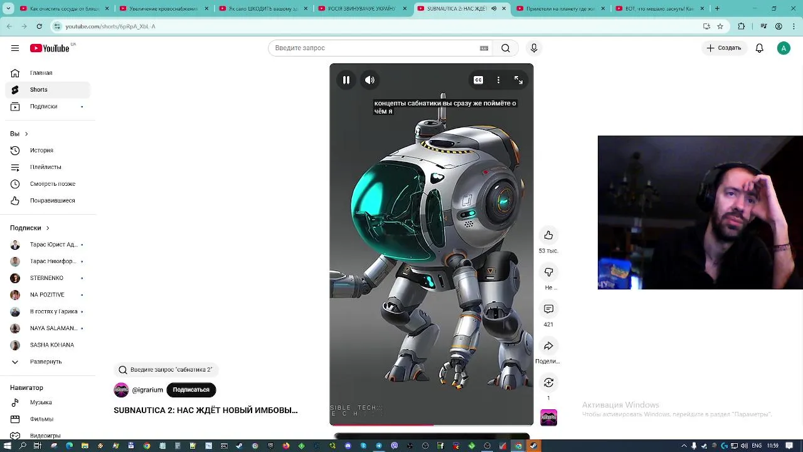Open the SASHA KOHANA channel

(47, 345)
